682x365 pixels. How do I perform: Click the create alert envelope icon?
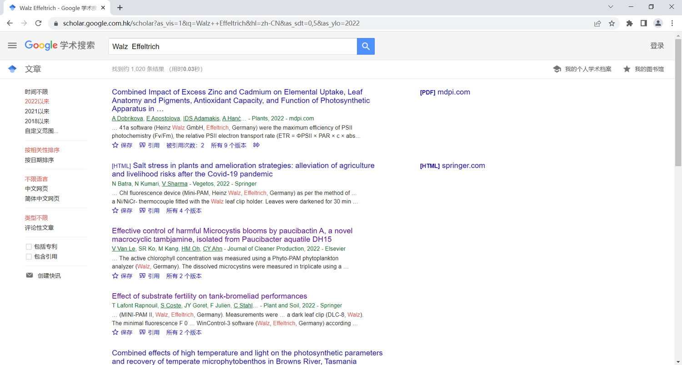30,275
